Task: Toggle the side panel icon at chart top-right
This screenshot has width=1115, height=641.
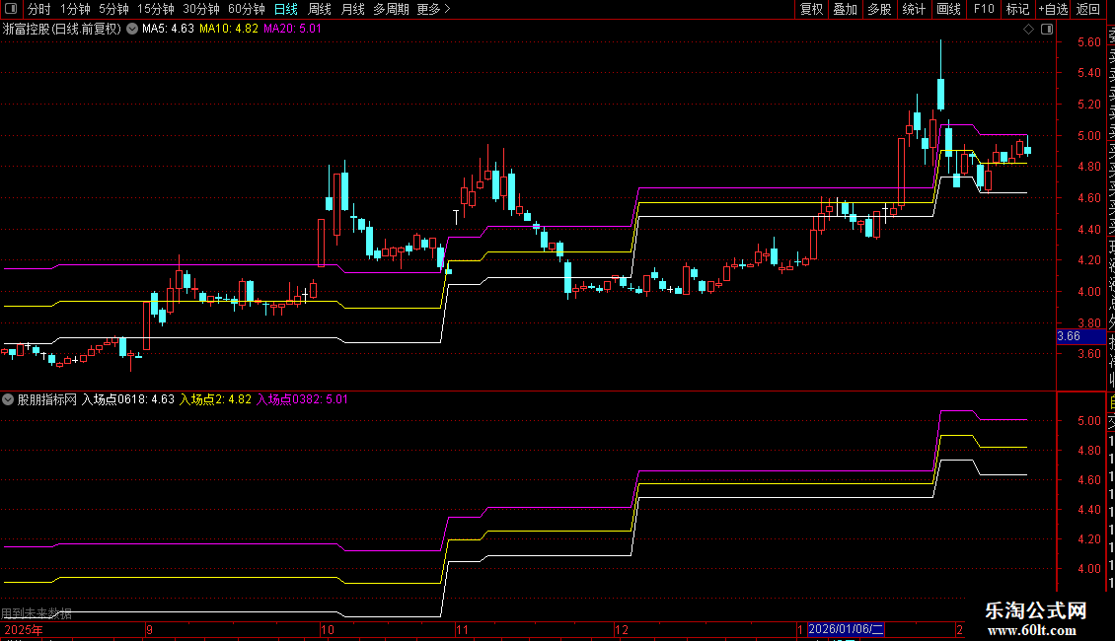Action: coord(1047,30)
